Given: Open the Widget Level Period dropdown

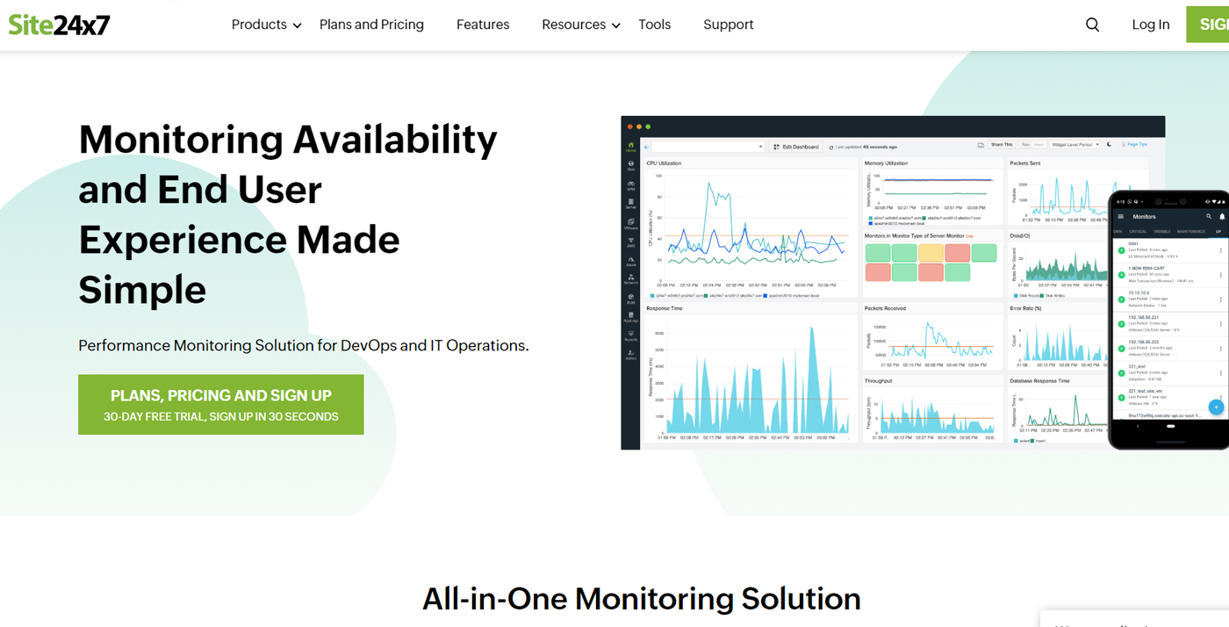Looking at the screenshot, I should [1074, 145].
